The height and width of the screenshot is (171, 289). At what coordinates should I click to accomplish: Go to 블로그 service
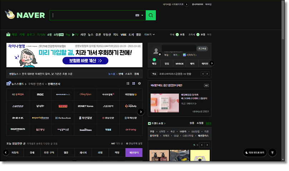pos(31,35)
